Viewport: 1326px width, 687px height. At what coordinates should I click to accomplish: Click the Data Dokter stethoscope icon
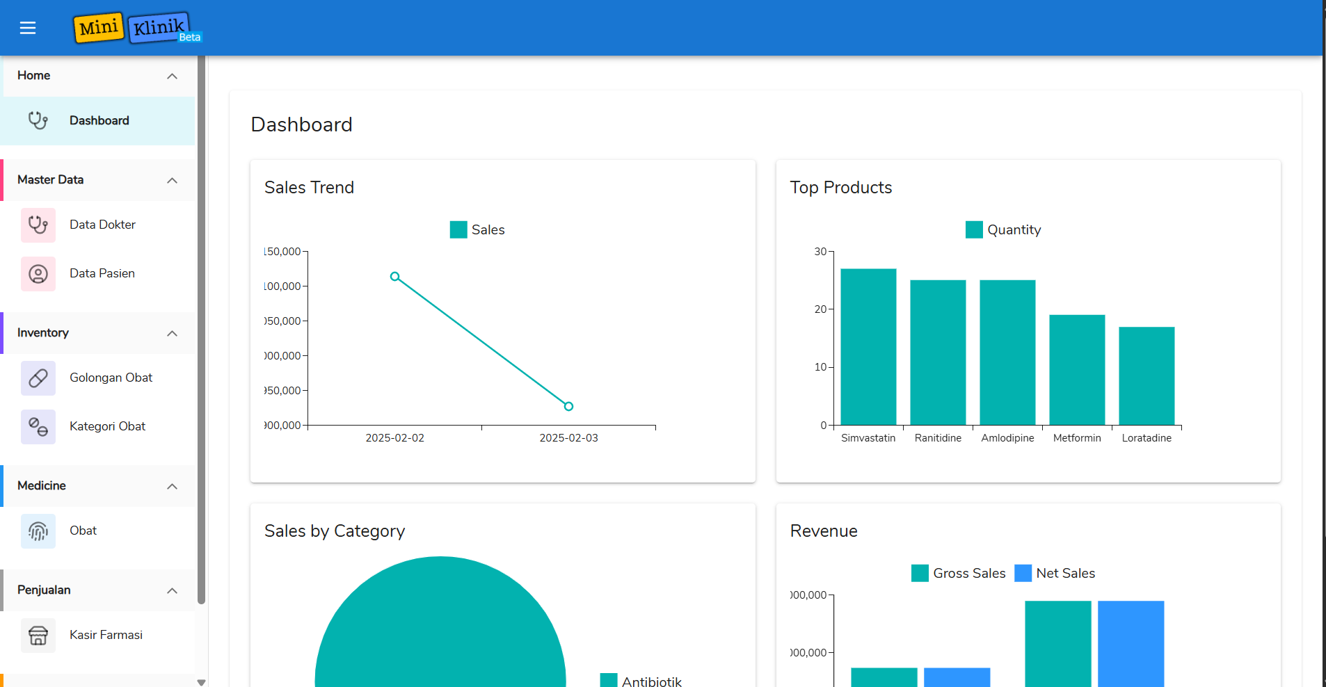[38, 225]
